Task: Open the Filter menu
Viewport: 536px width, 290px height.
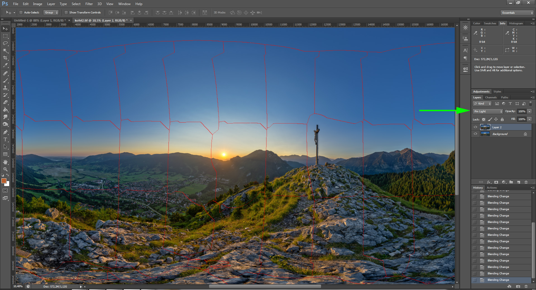Action: (x=89, y=4)
